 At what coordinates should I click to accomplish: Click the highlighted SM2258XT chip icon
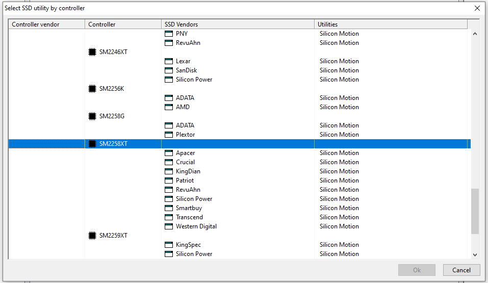point(92,144)
